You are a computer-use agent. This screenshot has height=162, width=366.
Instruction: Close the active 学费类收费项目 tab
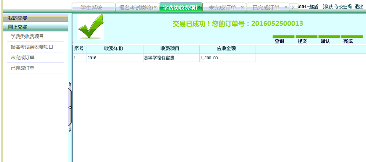199,7
